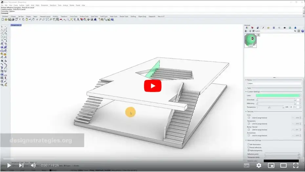
Task: Click the New file icon in Standard toolbar
Action: pos(3,19)
